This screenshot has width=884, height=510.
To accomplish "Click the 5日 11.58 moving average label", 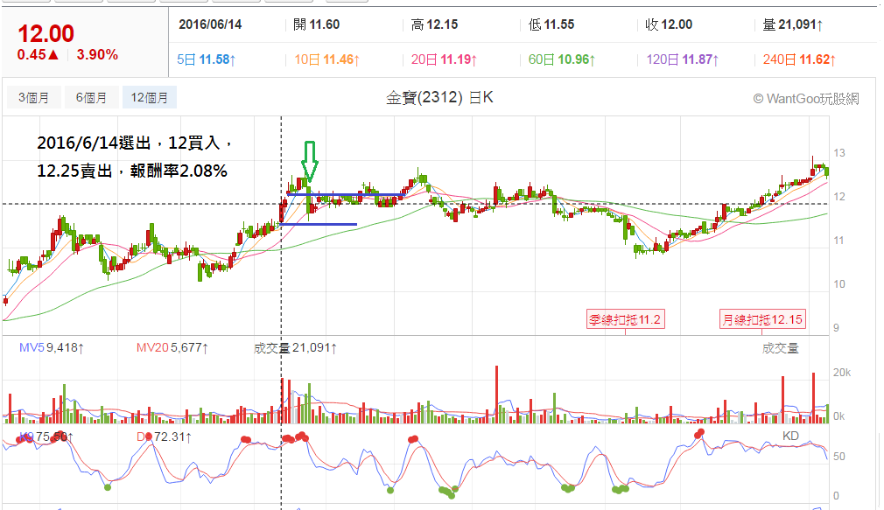I will 207,59.
